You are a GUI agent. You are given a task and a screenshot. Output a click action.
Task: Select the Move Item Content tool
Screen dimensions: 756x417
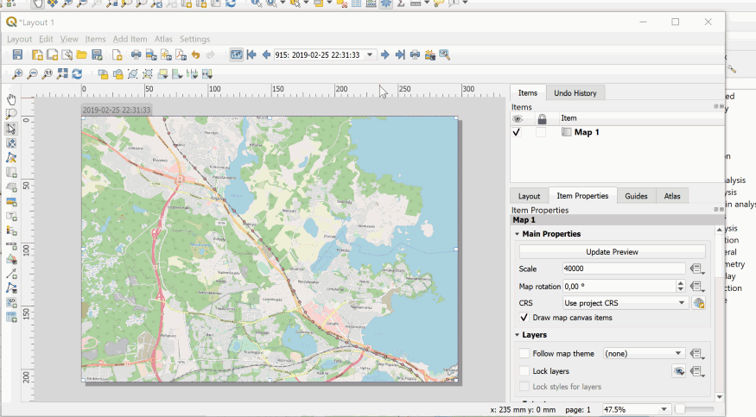pos(11,143)
